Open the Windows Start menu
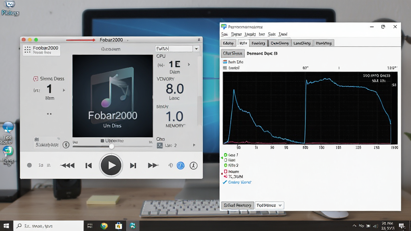411x231 pixels. point(6,226)
